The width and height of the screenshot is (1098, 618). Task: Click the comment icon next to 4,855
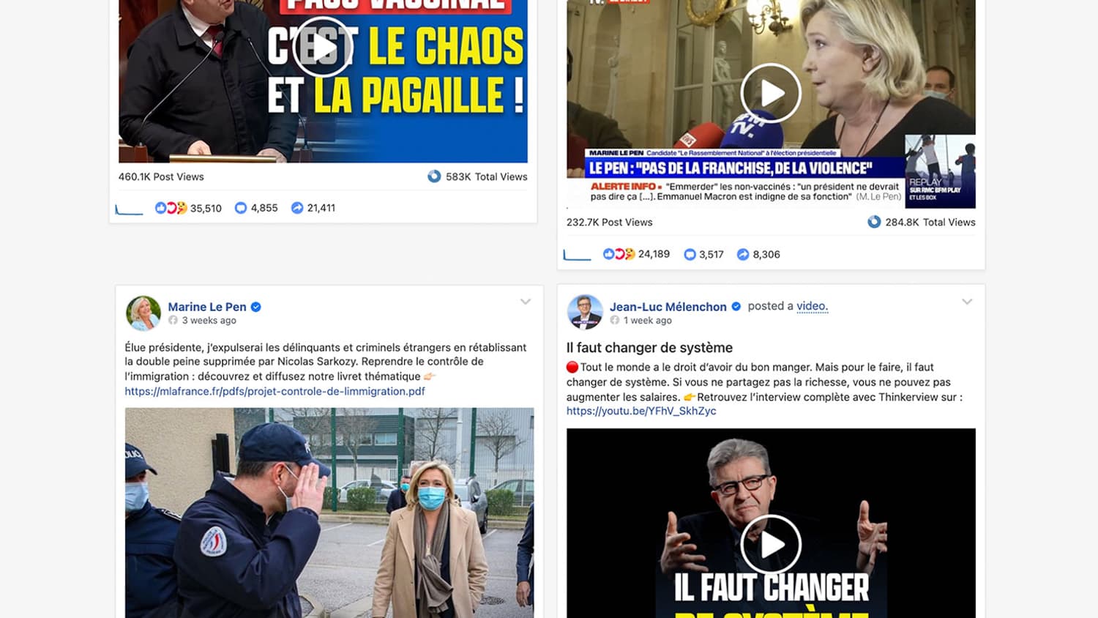[240, 208]
